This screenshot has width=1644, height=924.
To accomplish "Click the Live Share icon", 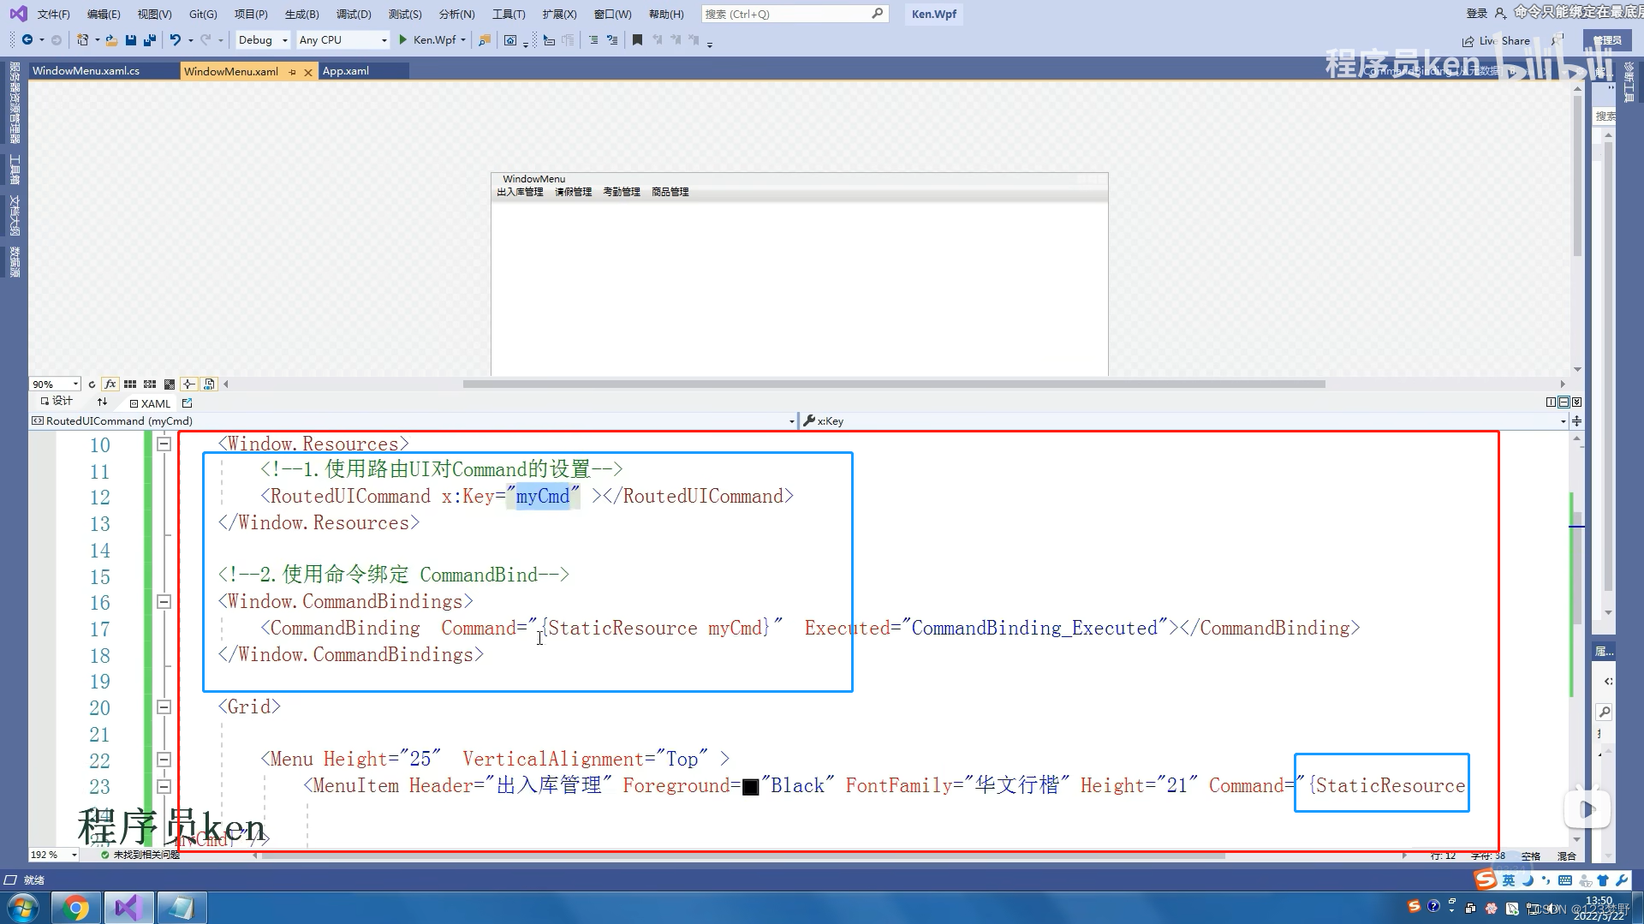I will 1468,41.
